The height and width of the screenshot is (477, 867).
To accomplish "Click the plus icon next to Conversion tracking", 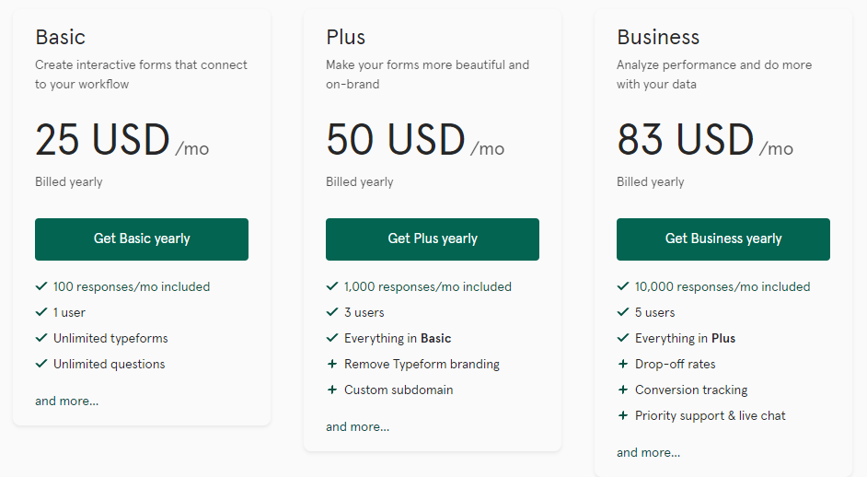I will pos(622,390).
